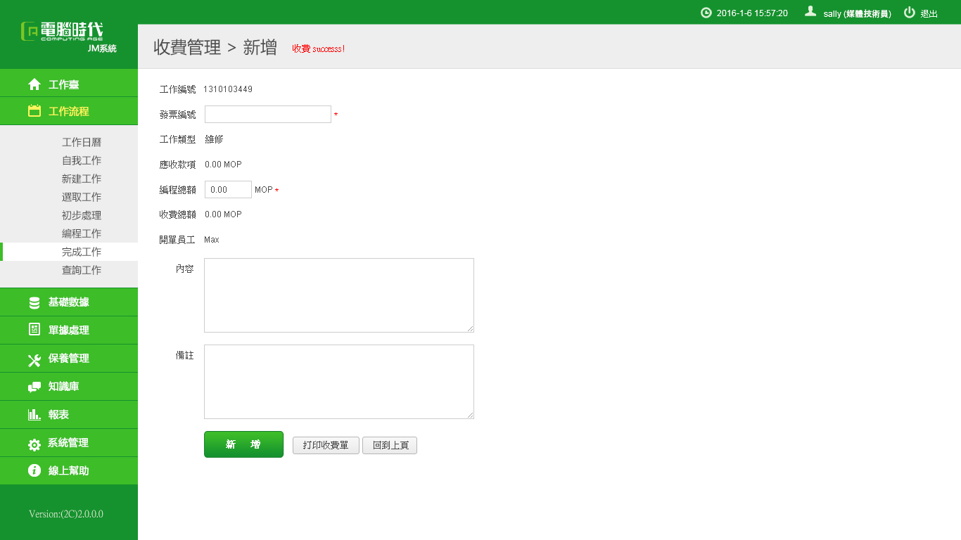Go to 查詢工作 in the sidebar

pyautogui.click(x=82, y=270)
